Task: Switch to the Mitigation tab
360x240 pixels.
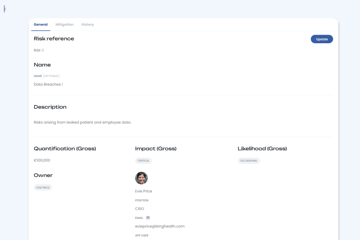Action: [64, 25]
